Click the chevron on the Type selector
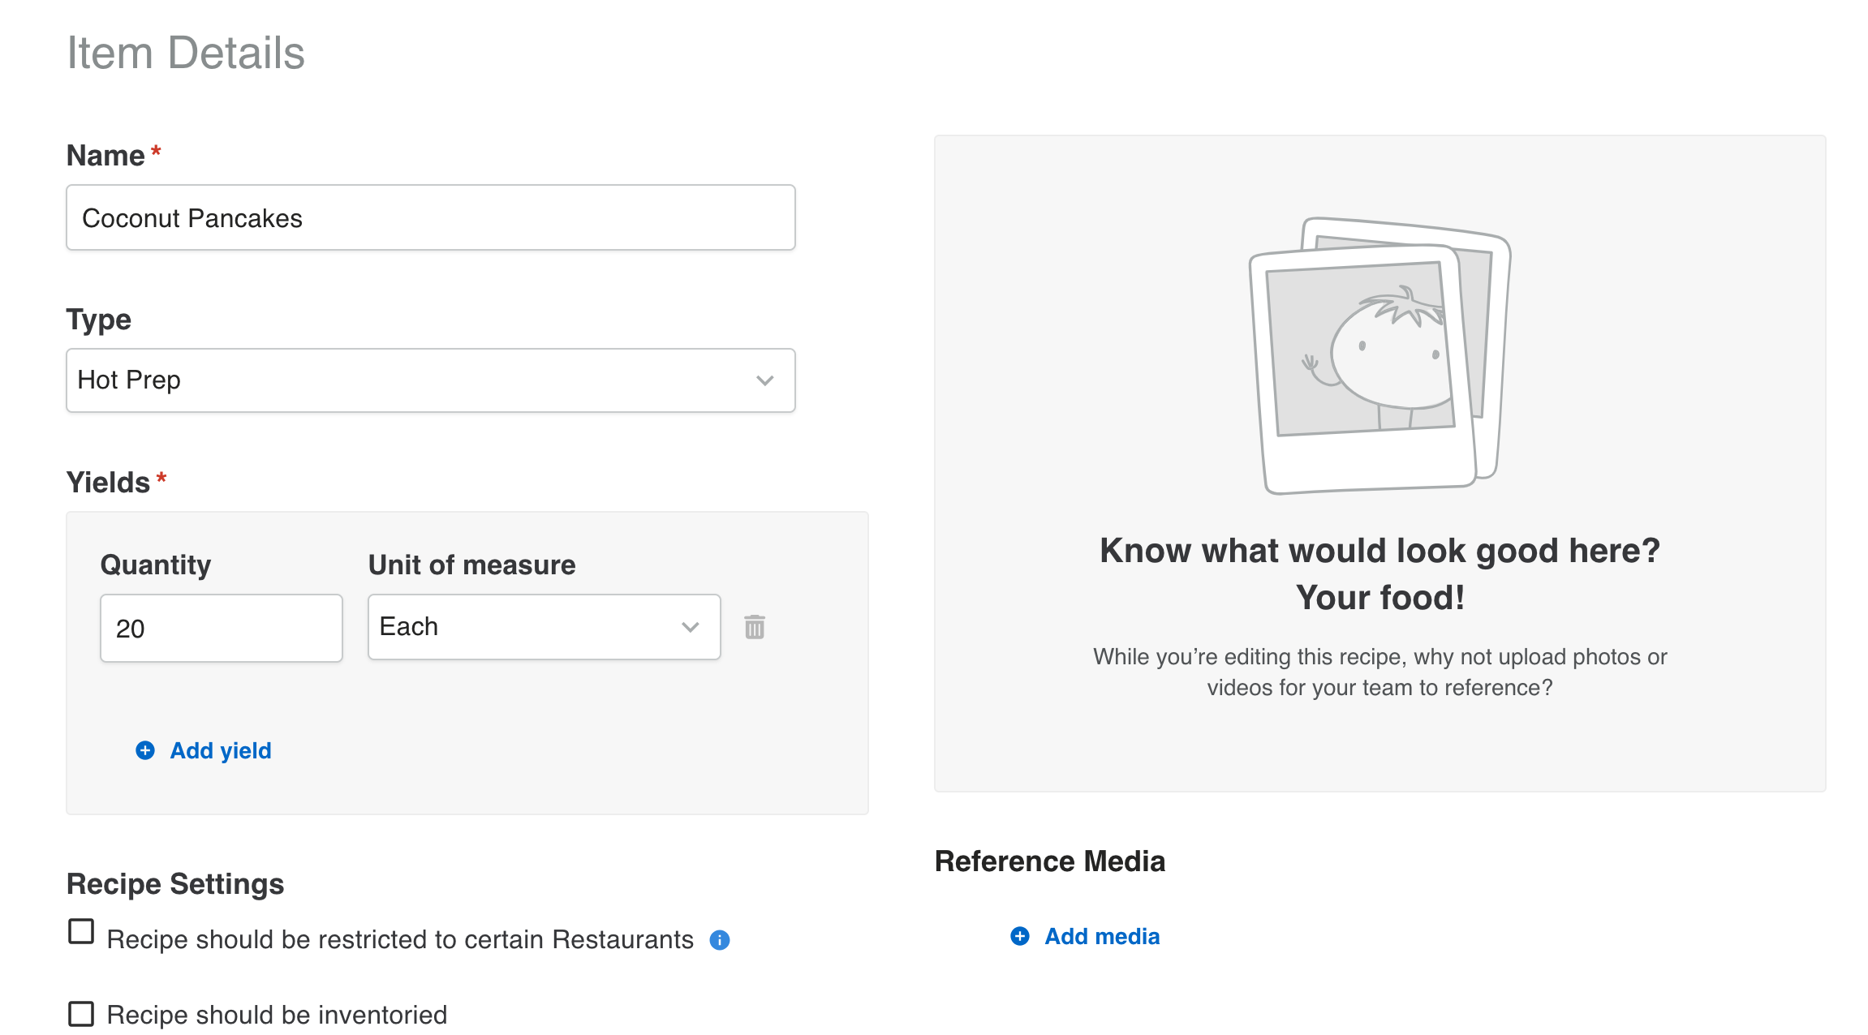This screenshot has width=1868, height=1035. [764, 380]
